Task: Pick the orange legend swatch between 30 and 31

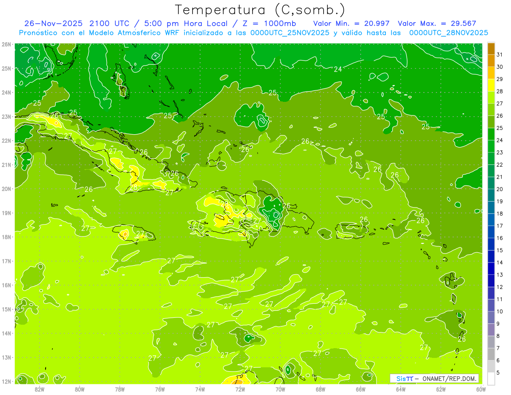Action: tap(491, 61)
